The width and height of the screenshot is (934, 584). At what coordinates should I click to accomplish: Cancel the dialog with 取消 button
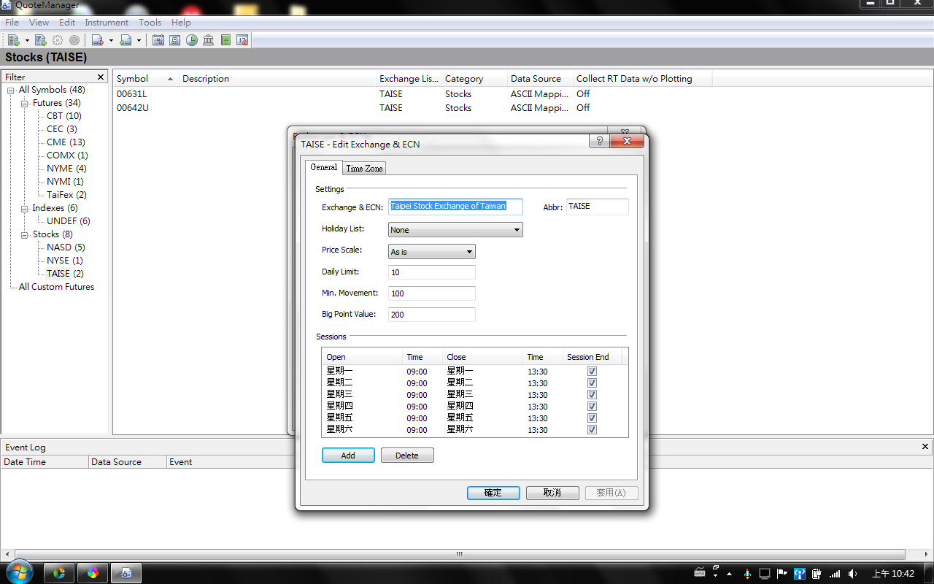(x=552, y=493)
